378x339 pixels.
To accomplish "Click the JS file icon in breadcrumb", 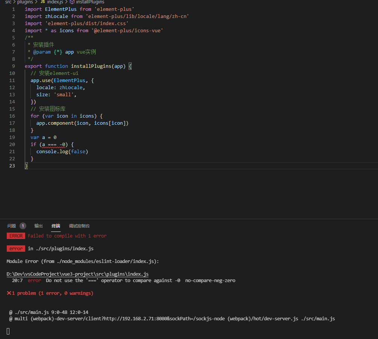I will pos(43,1).
